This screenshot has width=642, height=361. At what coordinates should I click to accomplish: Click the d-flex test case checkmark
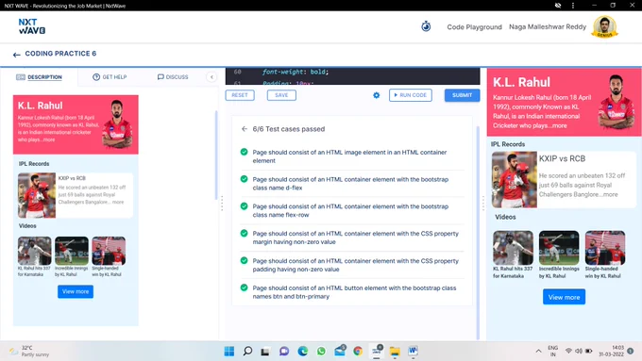pyautogui.click(x=244, y=179)
